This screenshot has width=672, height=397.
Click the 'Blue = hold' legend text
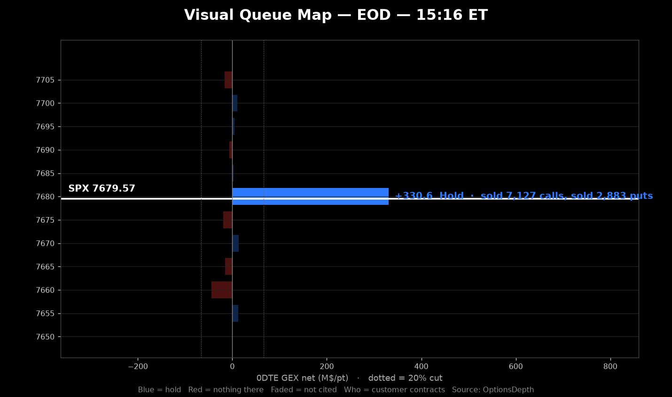159,390
